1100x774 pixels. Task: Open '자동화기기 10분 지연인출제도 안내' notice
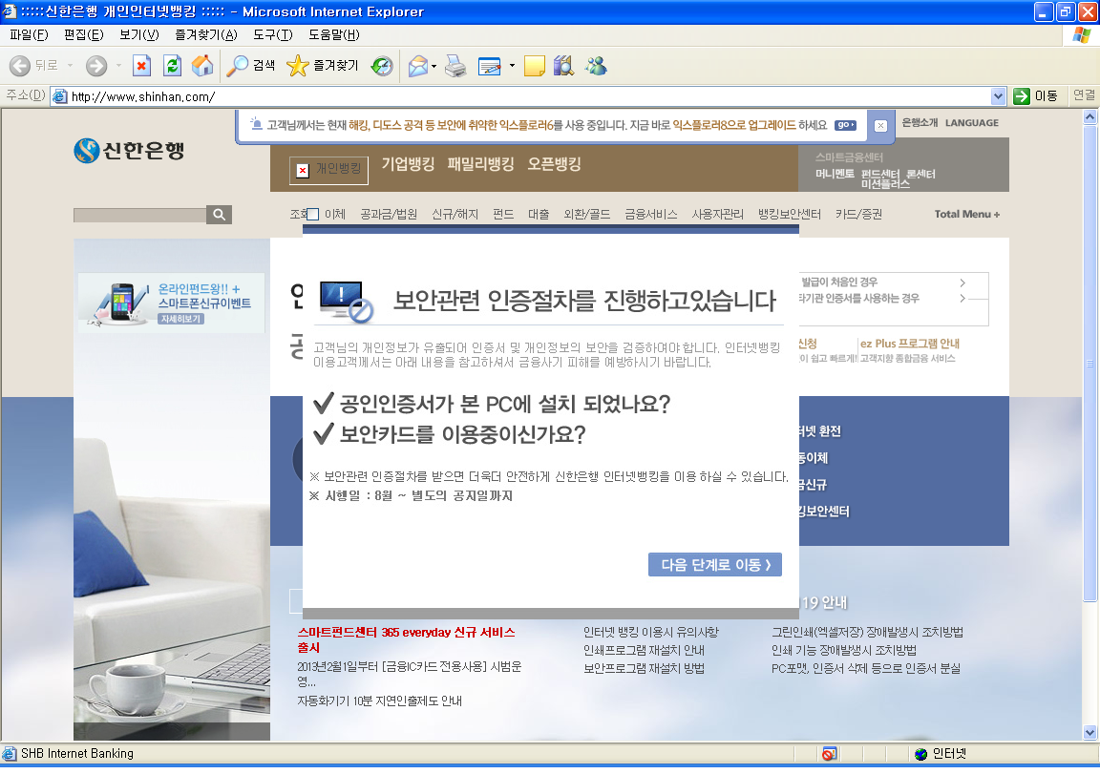tap(379, 701)
